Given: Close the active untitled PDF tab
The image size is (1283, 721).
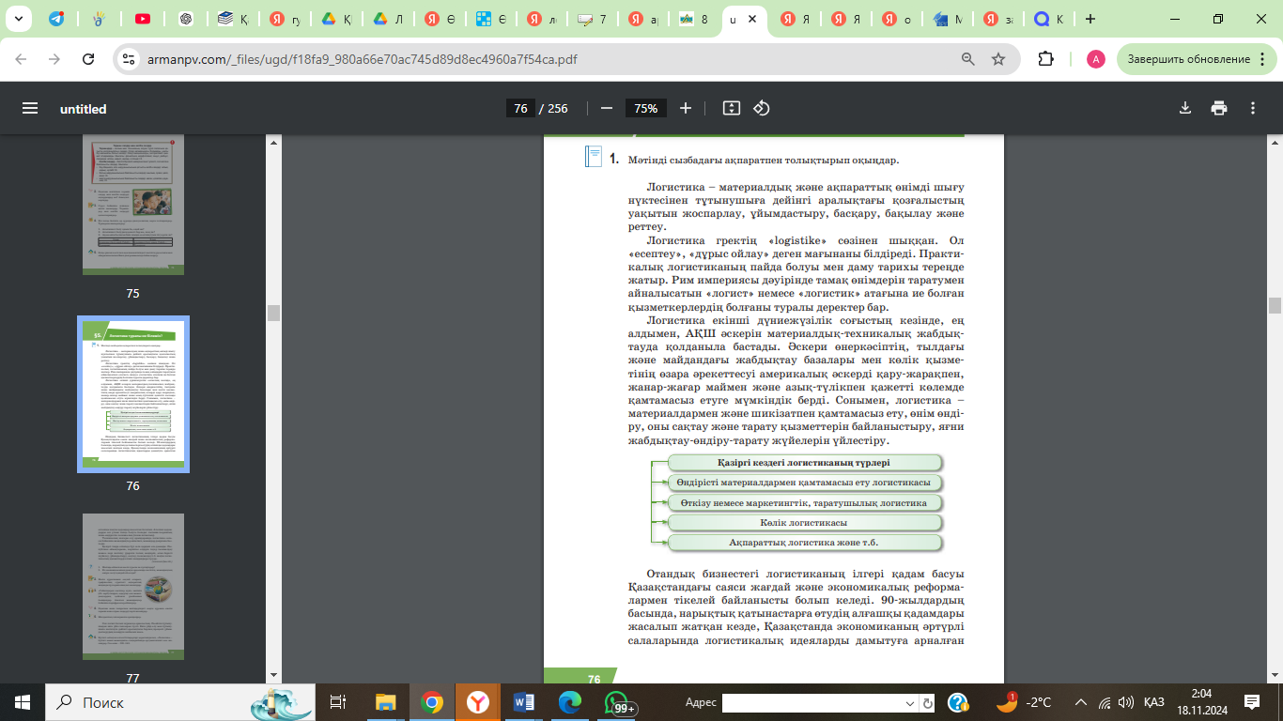Looking at the screenshot, I should [x=751, y=19].
